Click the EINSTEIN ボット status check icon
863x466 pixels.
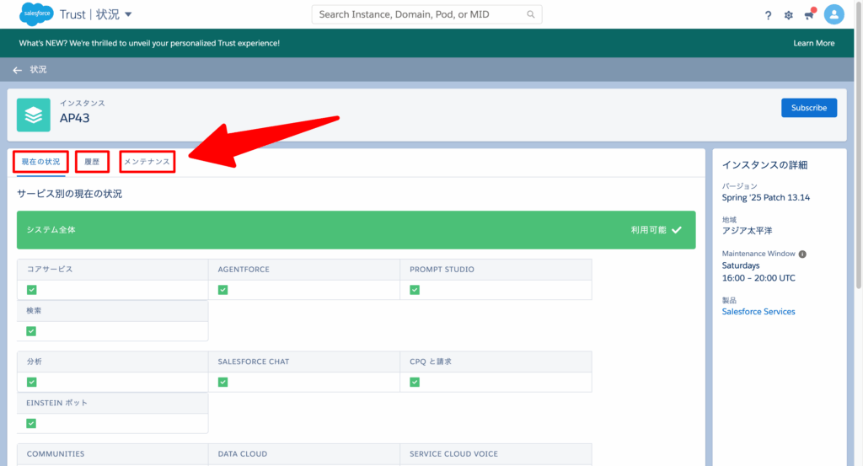pos(31,423)
